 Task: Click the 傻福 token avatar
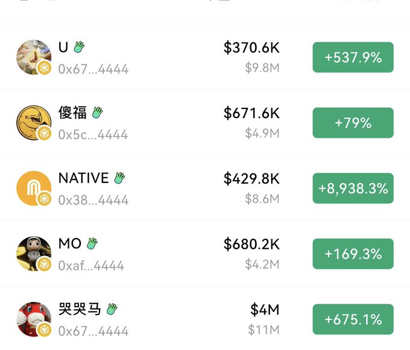(33, 122)
